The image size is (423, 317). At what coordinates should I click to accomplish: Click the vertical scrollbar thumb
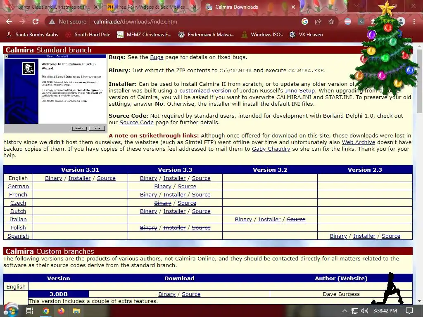[419, 81]
